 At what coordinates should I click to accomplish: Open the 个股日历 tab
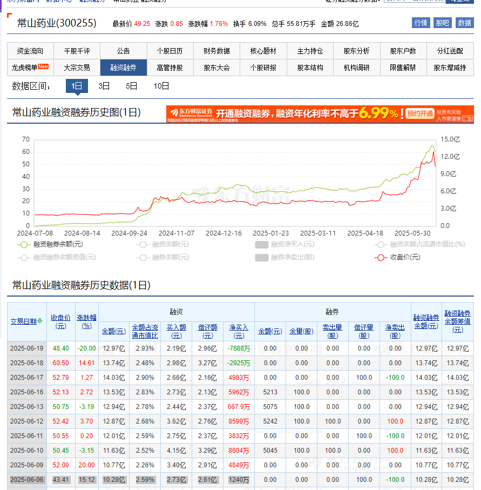(170, 51)
